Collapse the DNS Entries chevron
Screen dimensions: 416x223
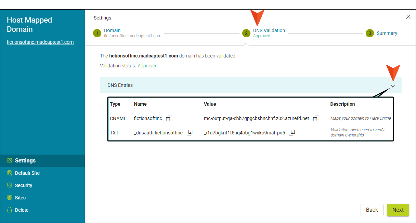coord(393,86)
